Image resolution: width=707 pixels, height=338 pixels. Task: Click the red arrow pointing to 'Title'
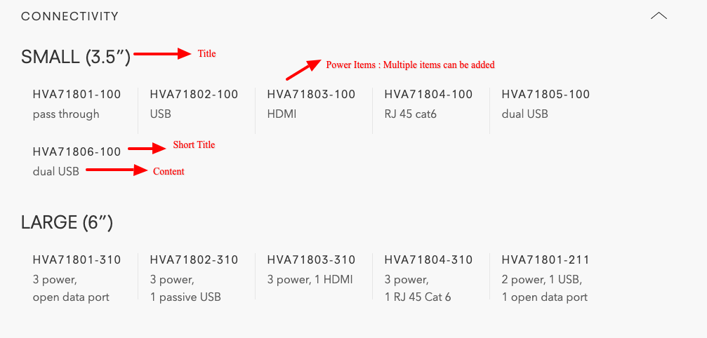pos(163,54)
